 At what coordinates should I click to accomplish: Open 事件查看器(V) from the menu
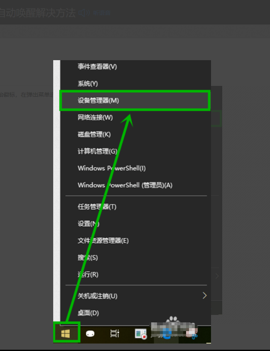point(97,66)
